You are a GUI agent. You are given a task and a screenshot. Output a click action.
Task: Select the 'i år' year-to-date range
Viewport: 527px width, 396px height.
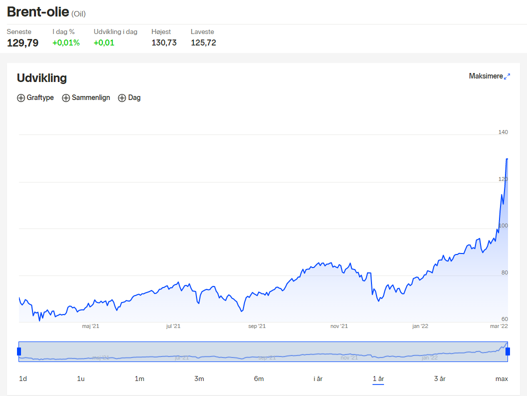tap(318, 379)
